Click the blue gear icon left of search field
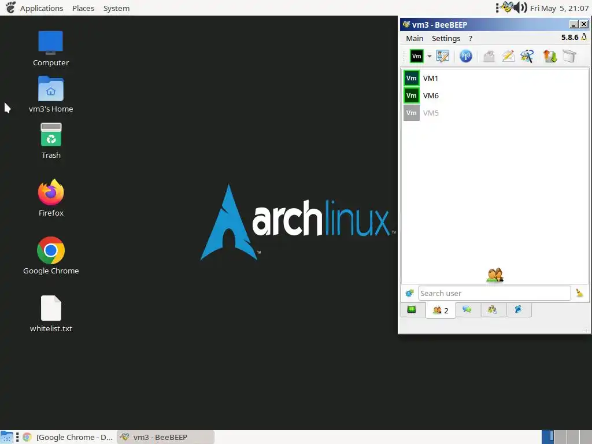The width and height of the screenshot is (592, 444). click(409, 293)
